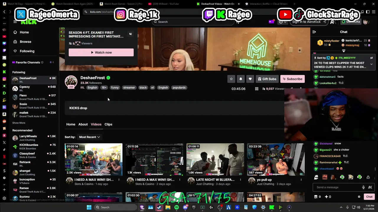
Task: Open the 01:05:14 video thumbnail
Action: coord(94,159)
